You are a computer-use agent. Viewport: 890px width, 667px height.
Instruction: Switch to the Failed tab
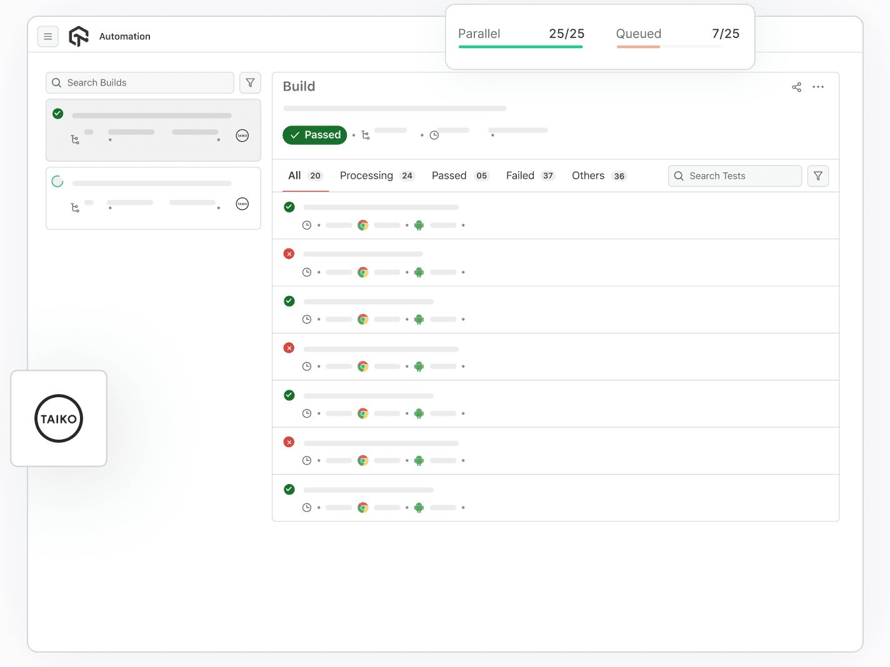pyautogui.click(x=520, y=175)
